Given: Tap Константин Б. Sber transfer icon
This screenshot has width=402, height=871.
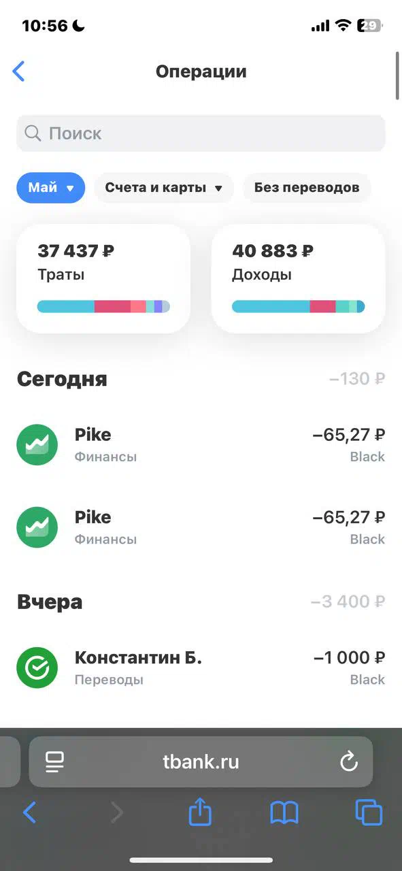Looking at the screenshot, I should pyautogui.click(x=37, y=668).
